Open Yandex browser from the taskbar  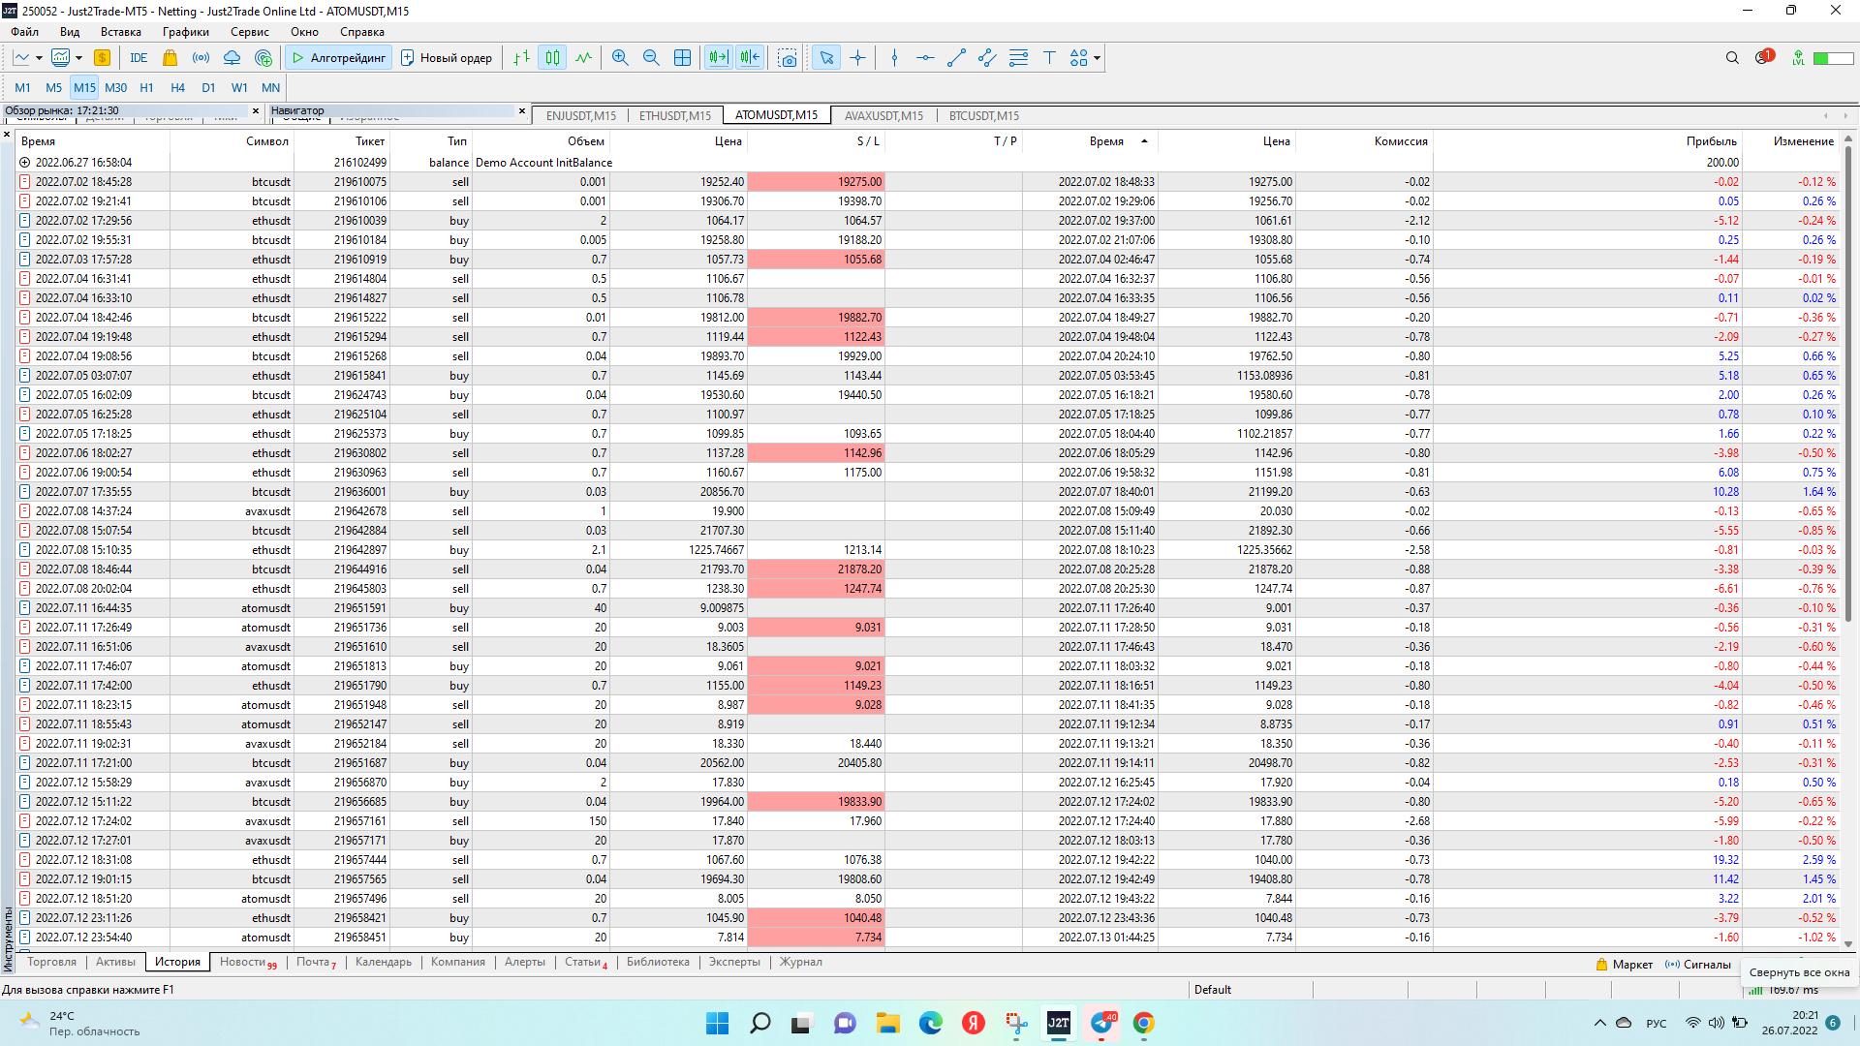click(x=973, y=1023)
